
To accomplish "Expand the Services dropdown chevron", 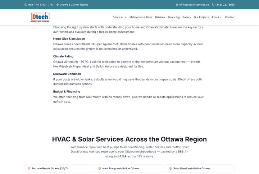I will click(x=126, y=17).
